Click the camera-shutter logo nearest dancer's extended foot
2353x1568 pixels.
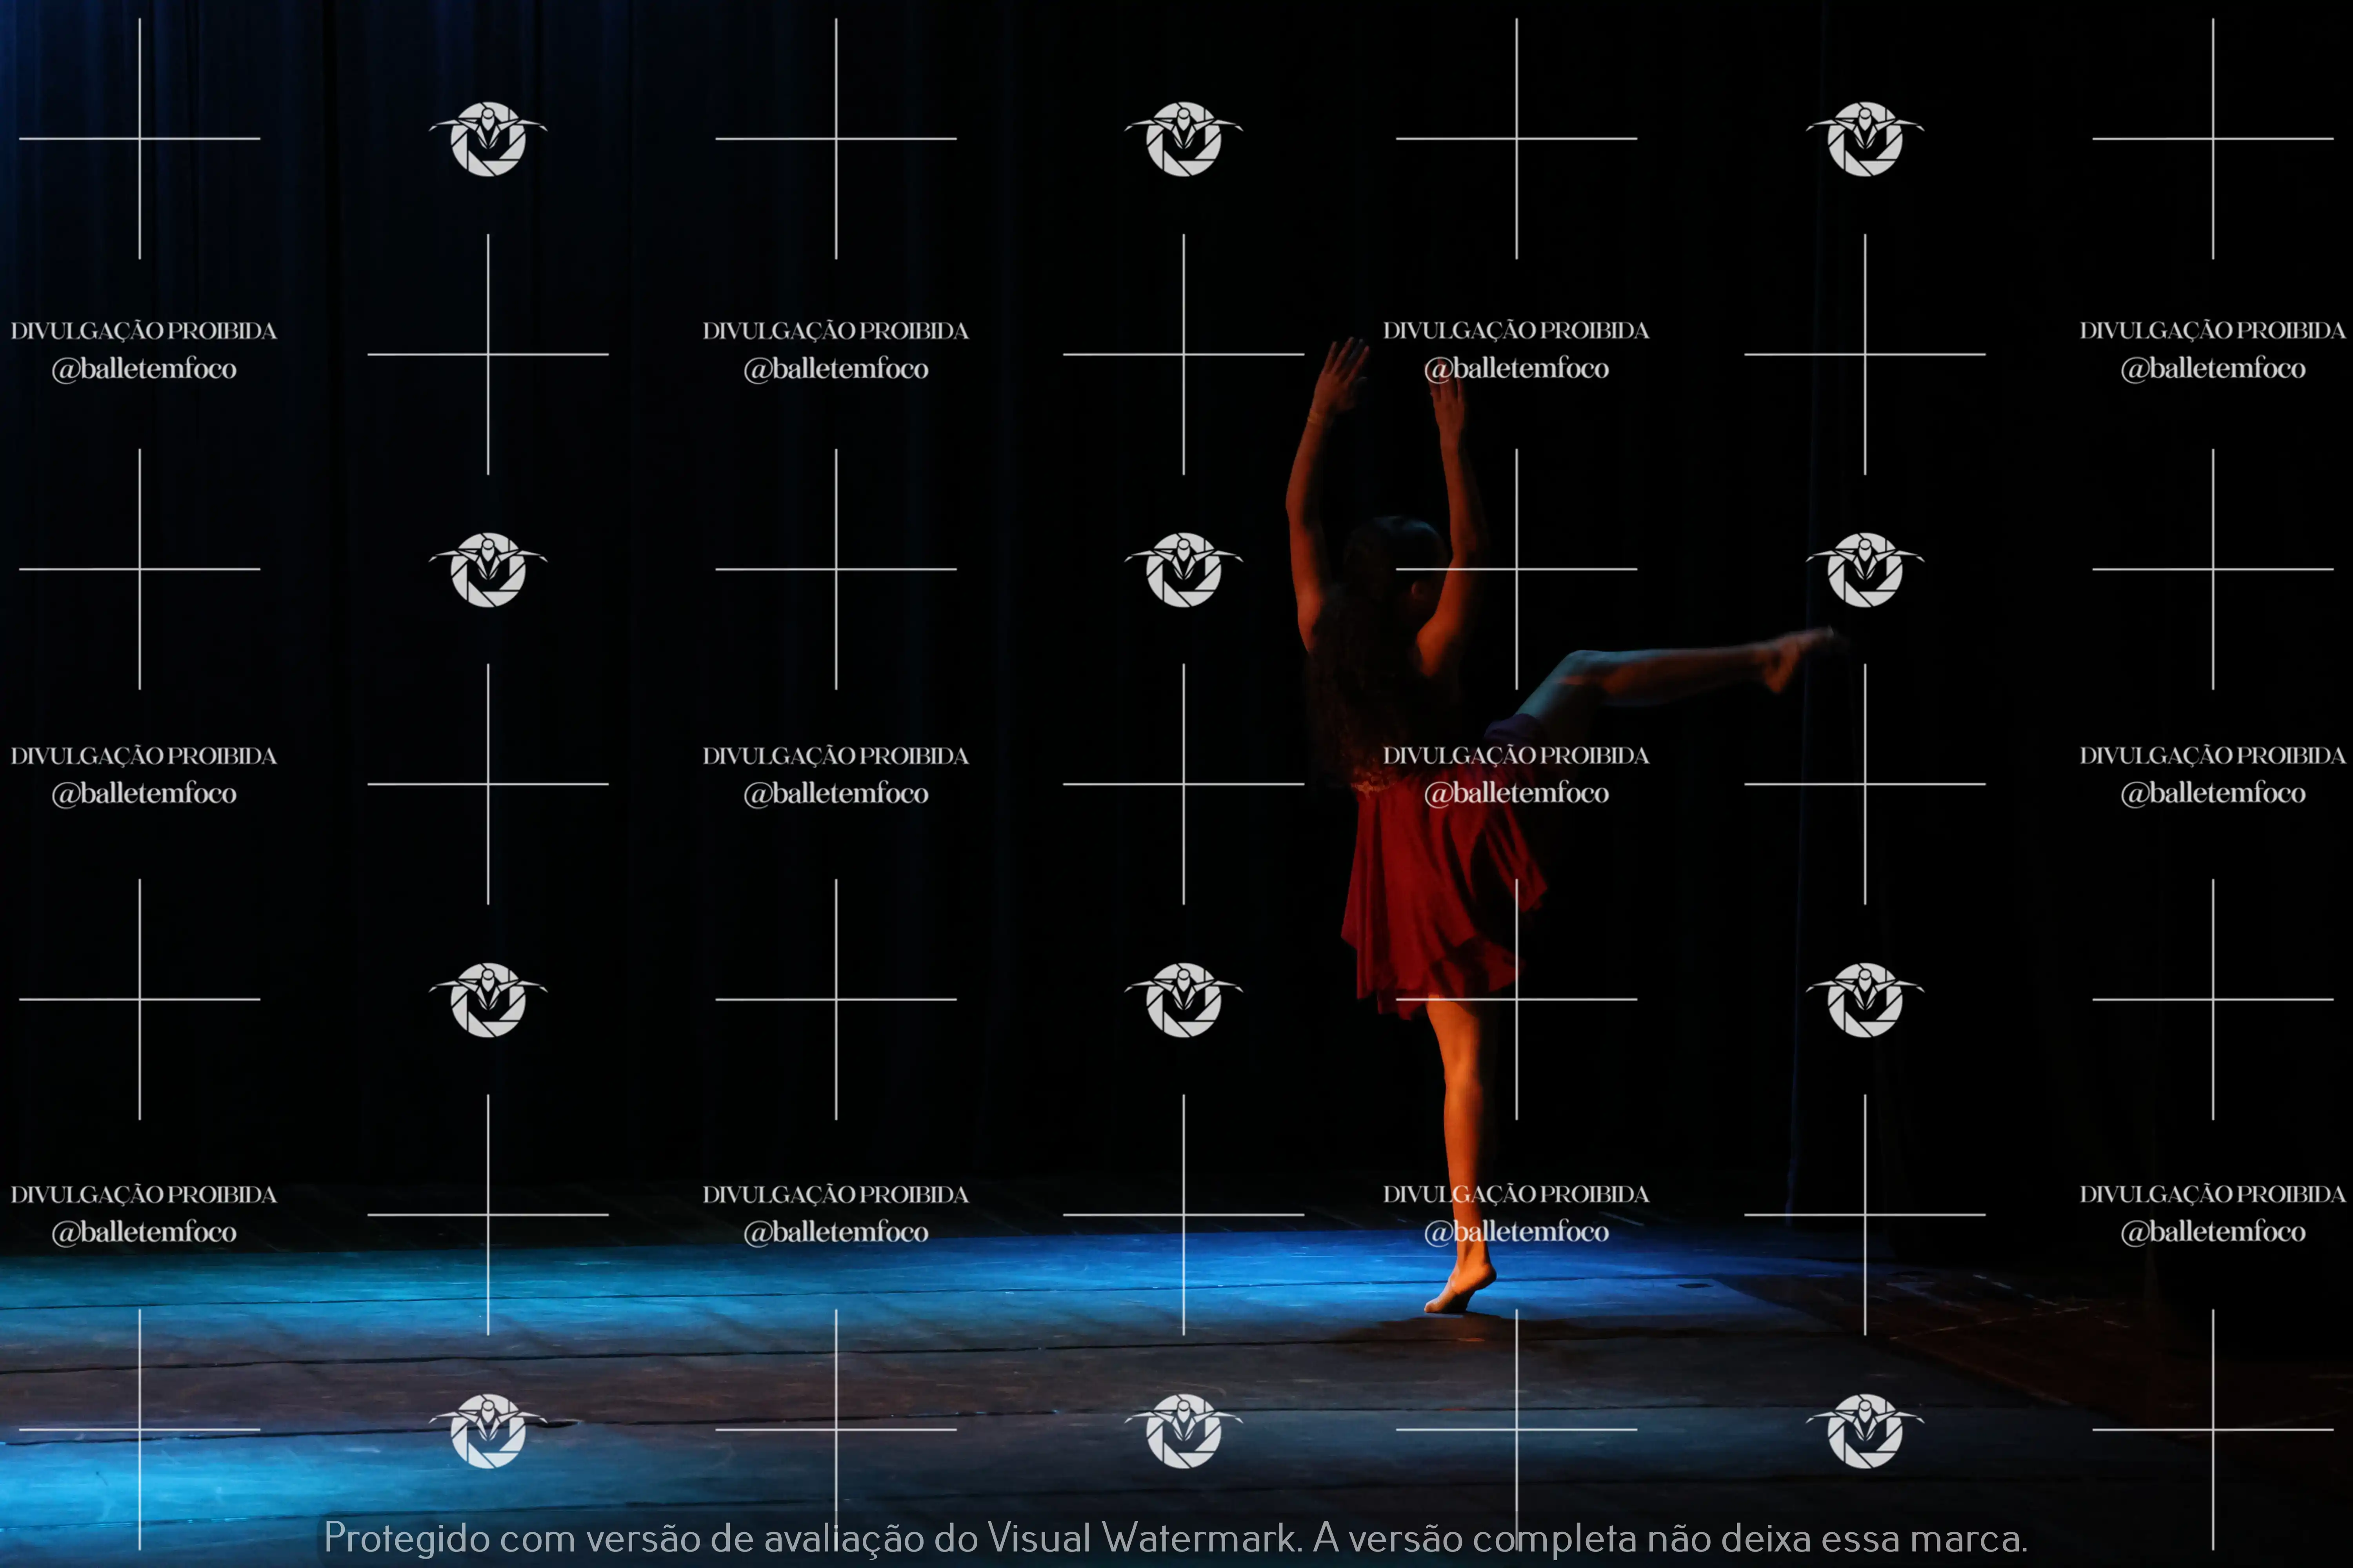1864,570
